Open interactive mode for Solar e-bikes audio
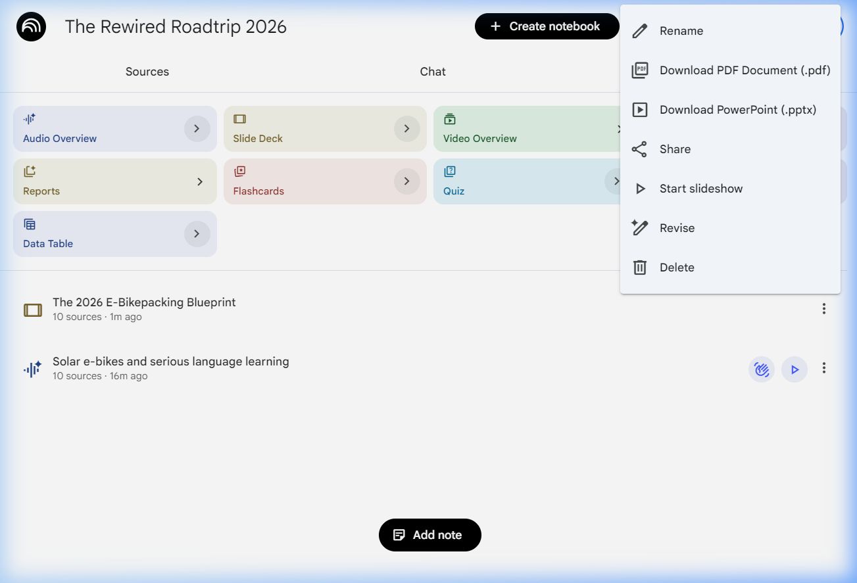Viewport: 857px width, 583px height. (762, 369)
